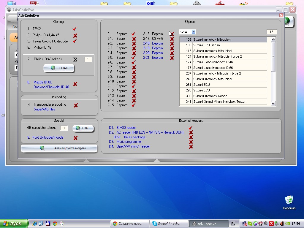Open the D1. EWS3 reader link
Image resolution: width=304 pixels, height=228 pixels.
tap(122, 128)
